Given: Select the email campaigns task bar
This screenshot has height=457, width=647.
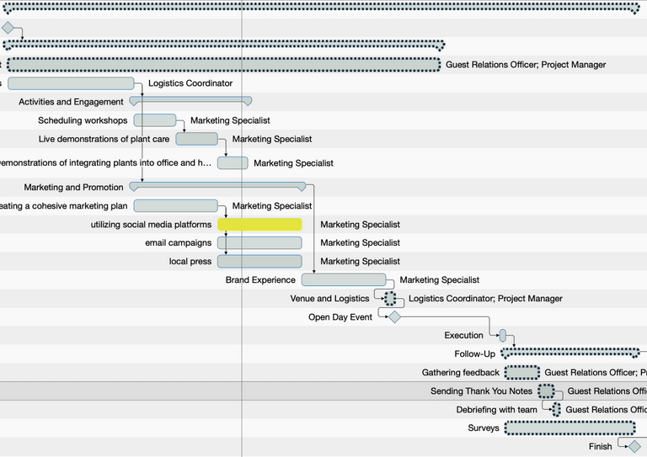Looking at the screenshot, I should coord(259,243).
